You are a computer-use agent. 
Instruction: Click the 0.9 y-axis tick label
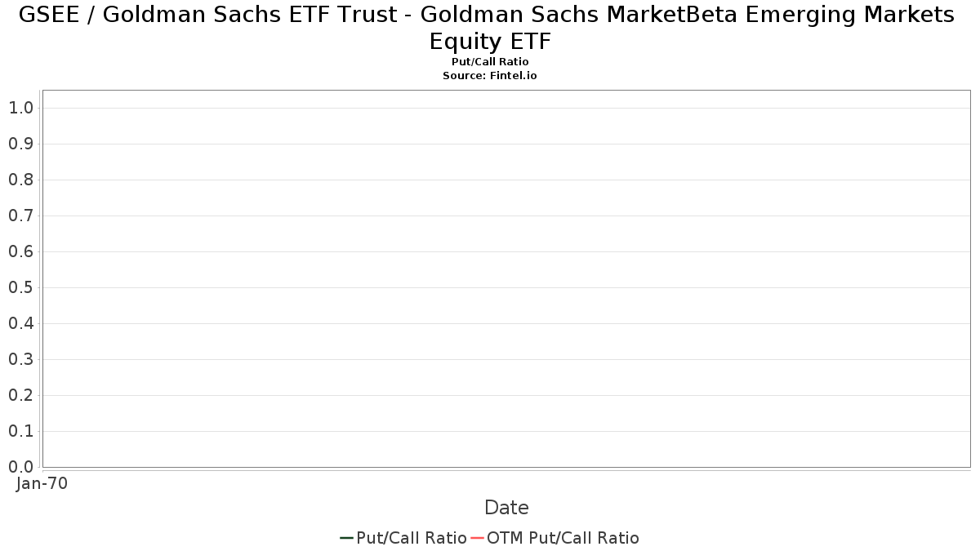[x=20, y=144]
